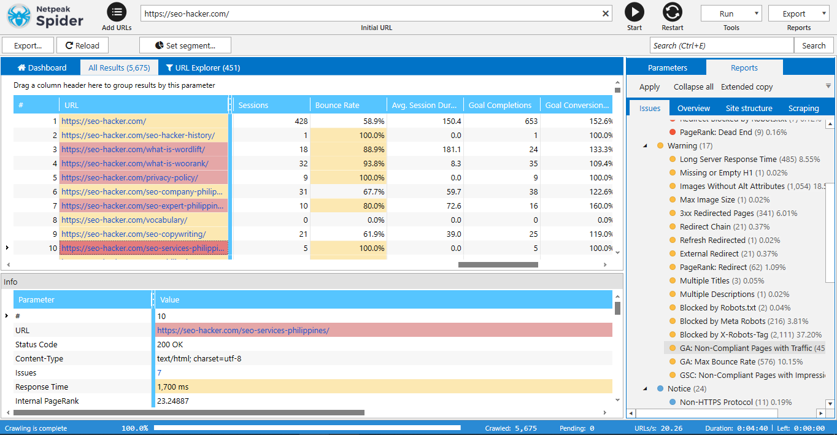Switch to the Site structure tab
The height and width of the screenshot is (435, 837).
click(x=749, y=109)
